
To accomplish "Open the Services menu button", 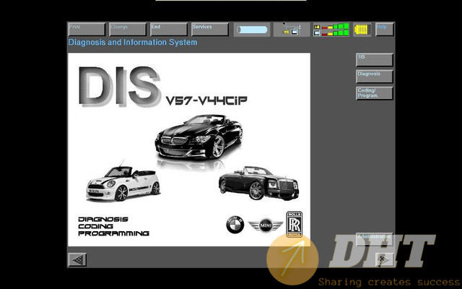I will pos(209,30).
